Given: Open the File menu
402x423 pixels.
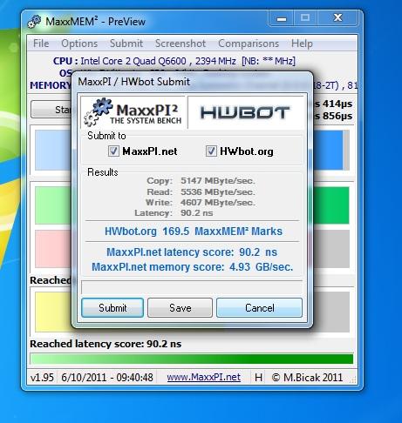Looking at the screenshot, I should coord(41,44).
